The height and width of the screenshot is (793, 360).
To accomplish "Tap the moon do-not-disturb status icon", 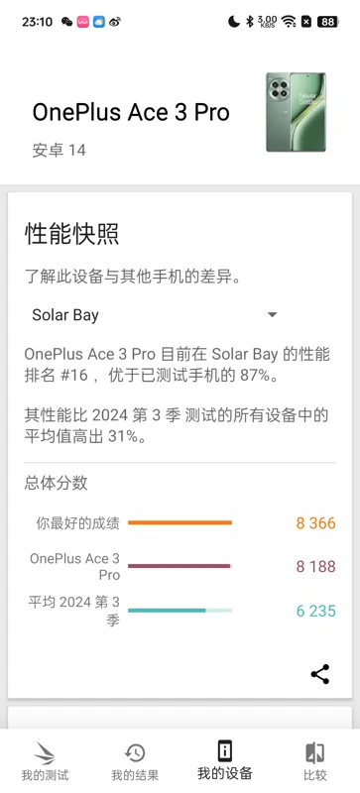I will [233, 22].
